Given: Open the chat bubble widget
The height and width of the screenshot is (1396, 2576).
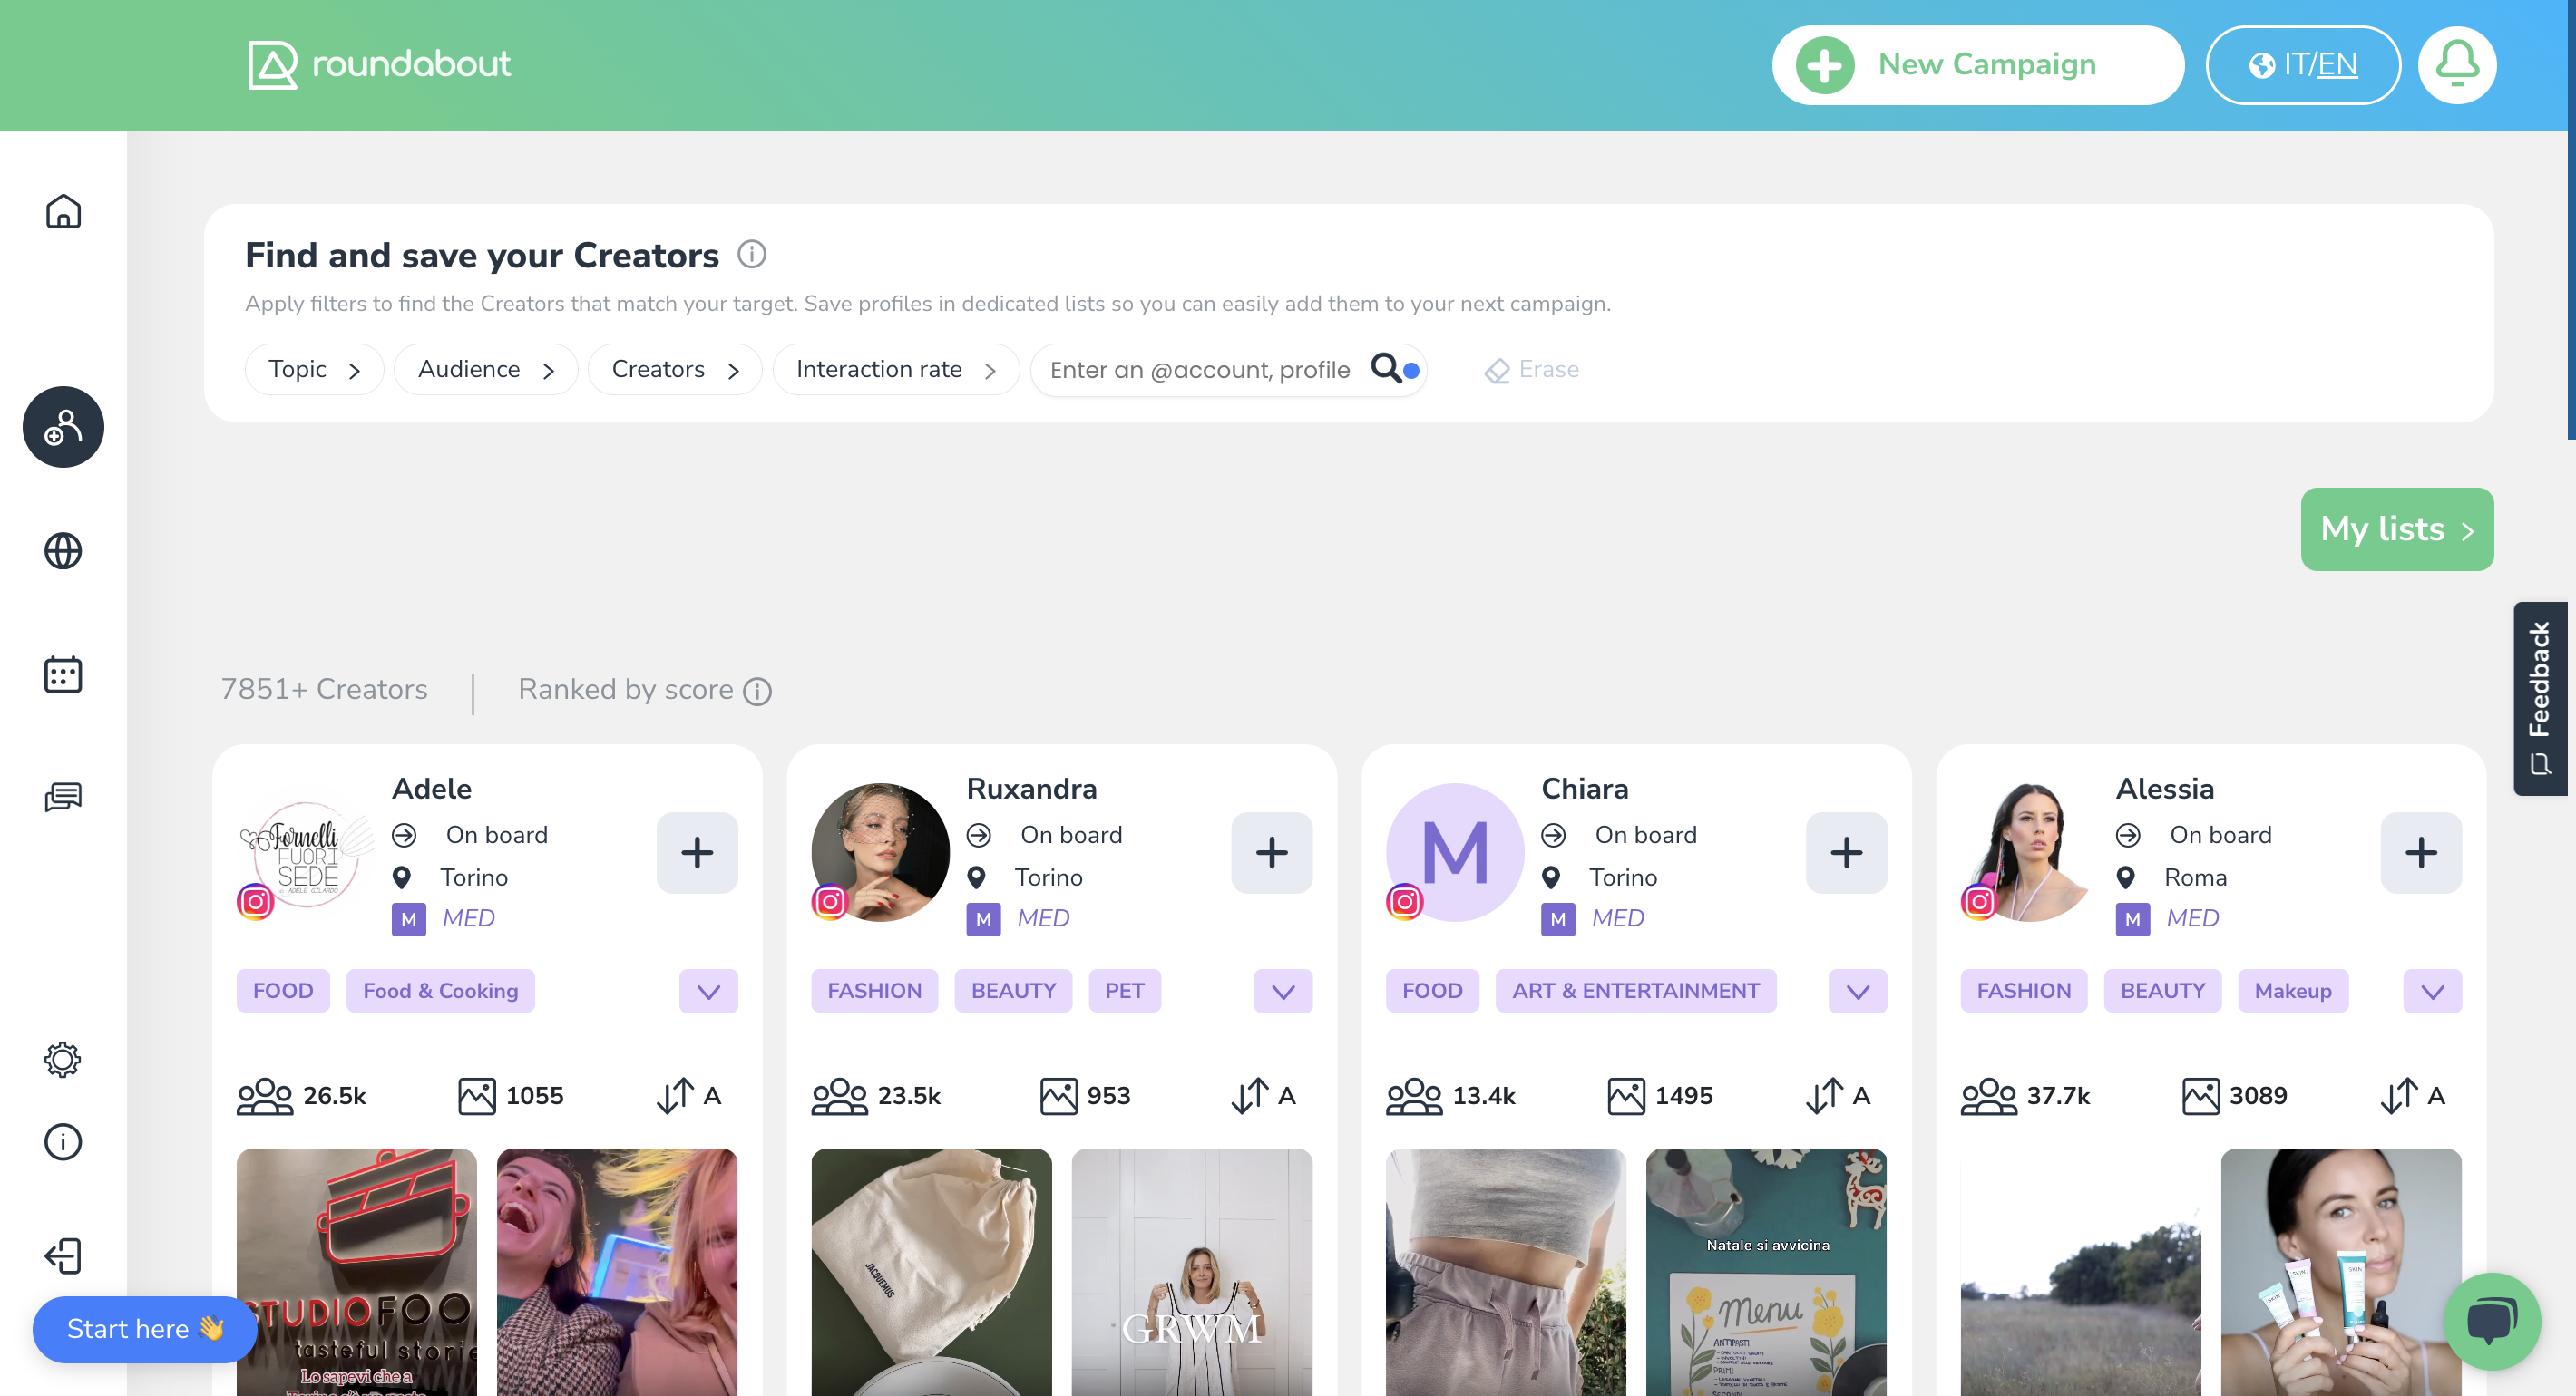Looking at the screenshot, I should pyautogui.click(x=2491, y=1321).
